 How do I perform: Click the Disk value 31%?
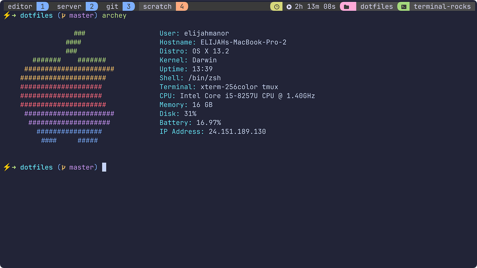190,114
